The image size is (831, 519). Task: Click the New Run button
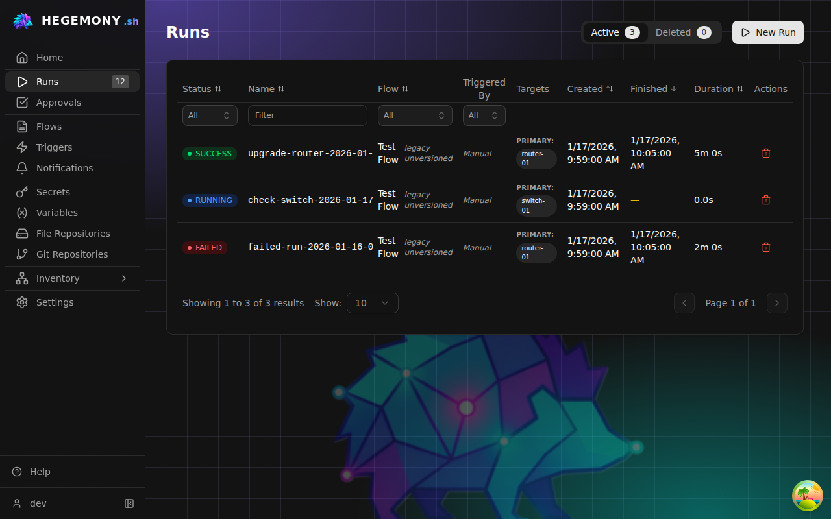coord(768,32)
